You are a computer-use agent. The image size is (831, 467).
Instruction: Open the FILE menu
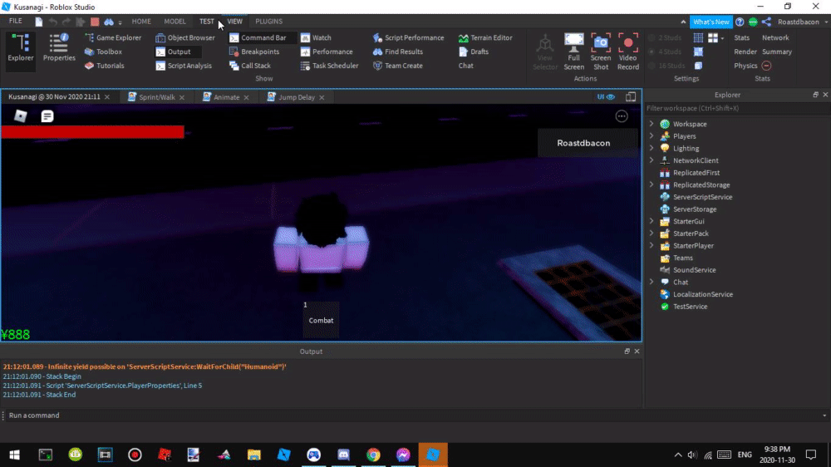15,22
